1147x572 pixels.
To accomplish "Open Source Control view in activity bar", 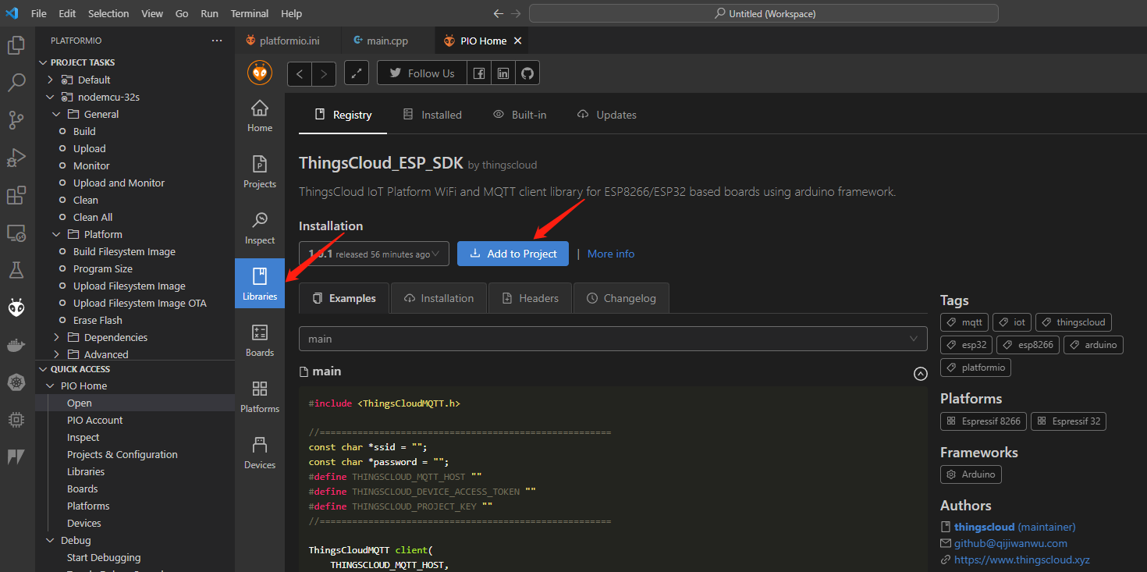I will tap(16, 119).
